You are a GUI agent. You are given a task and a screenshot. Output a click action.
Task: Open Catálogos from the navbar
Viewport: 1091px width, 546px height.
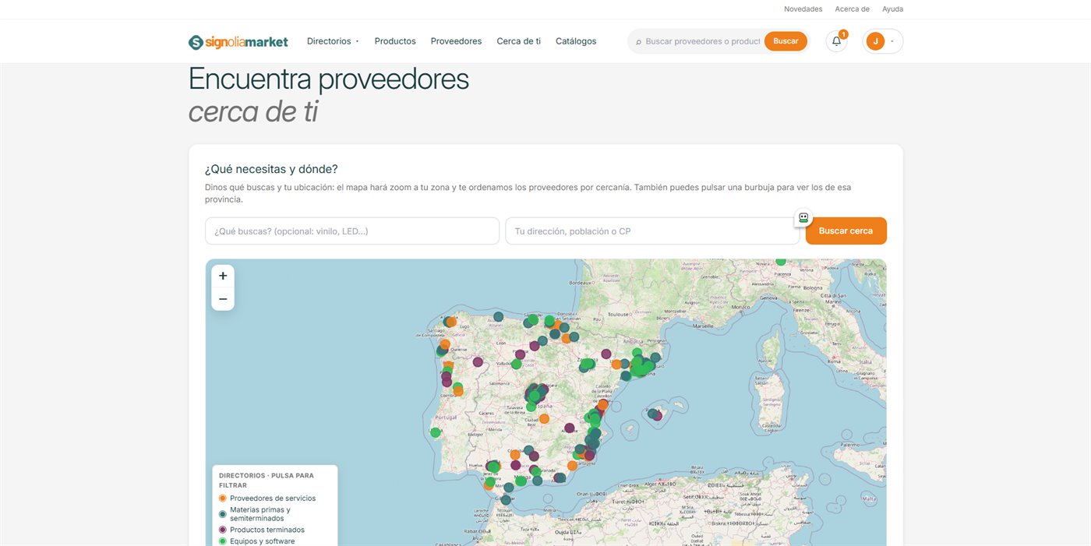coord(576,41)
